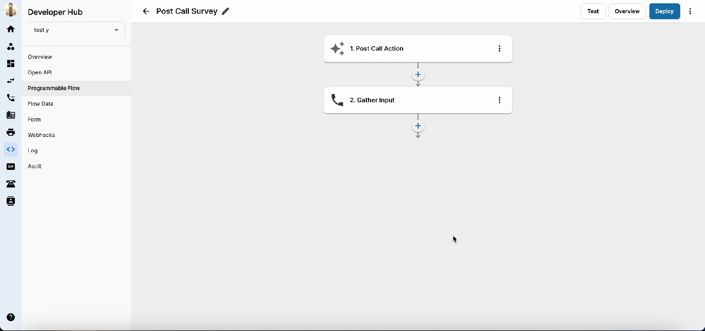
Task: Click the Test button
Action: coord(593,12)
